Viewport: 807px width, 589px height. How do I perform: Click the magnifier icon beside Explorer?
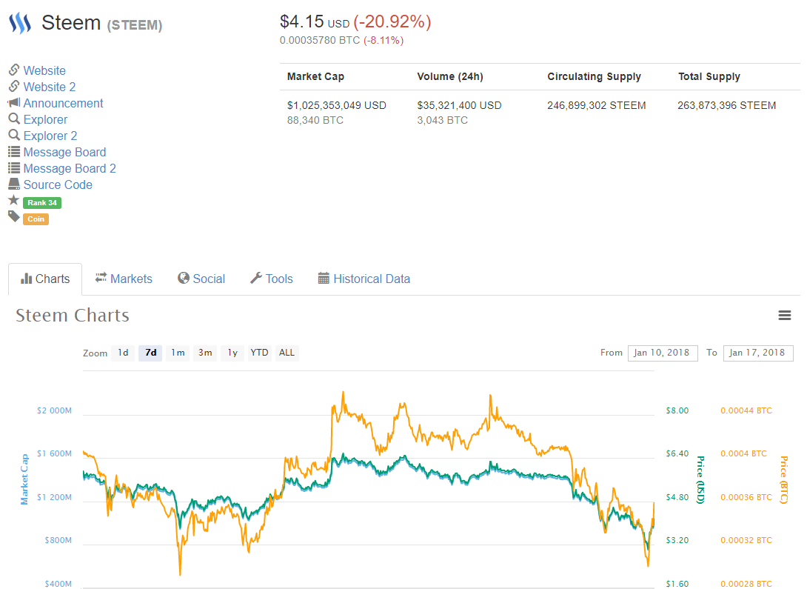pyautogui.click(x=14, y=119)
